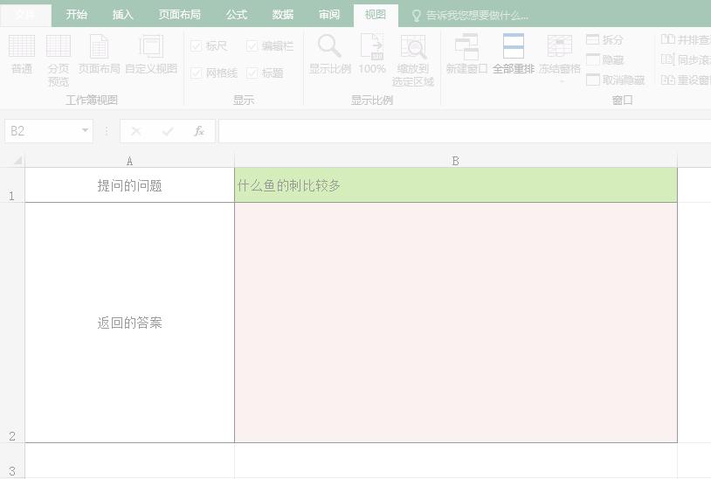
Task: Select cell with text 返回的答案
Action: [129, 323]
